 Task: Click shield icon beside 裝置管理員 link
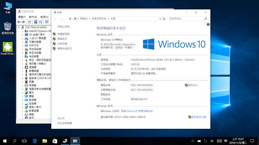coord(54,34)
